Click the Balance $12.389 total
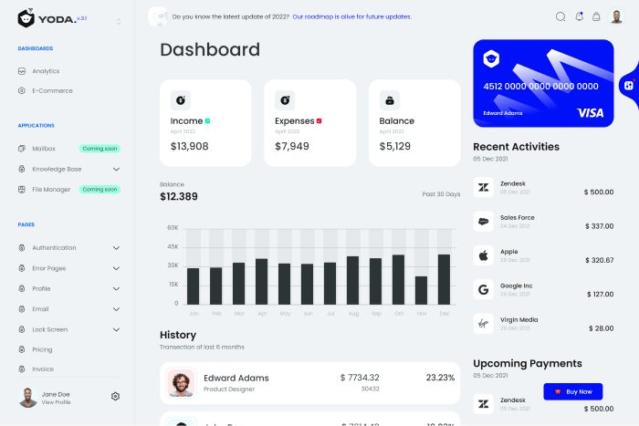The height and width of the screenshot is (426, 639). pyautogui.click(x=179, y=196)
